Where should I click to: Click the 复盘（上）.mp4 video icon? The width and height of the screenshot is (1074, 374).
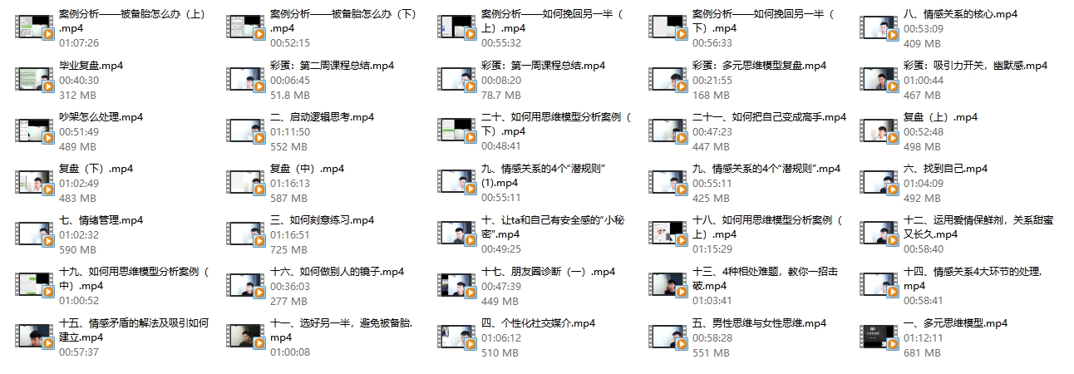click(x=878, y=131)
